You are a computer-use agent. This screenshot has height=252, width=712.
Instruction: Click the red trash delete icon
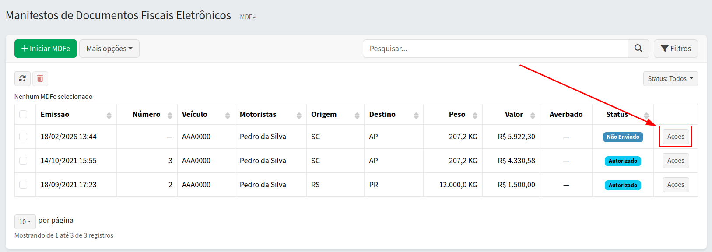40,79
